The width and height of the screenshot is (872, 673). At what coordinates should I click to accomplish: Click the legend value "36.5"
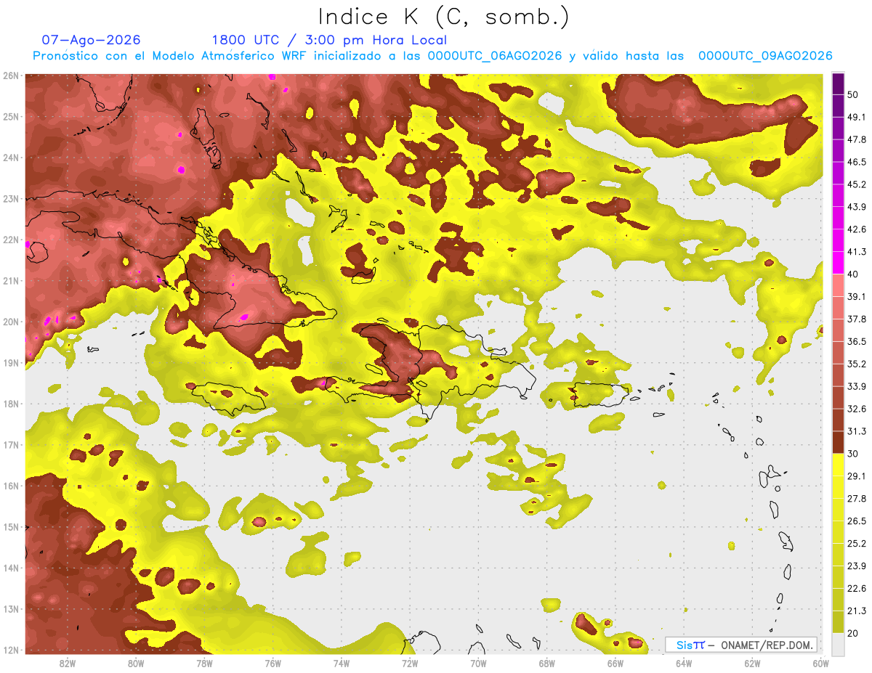857,341
